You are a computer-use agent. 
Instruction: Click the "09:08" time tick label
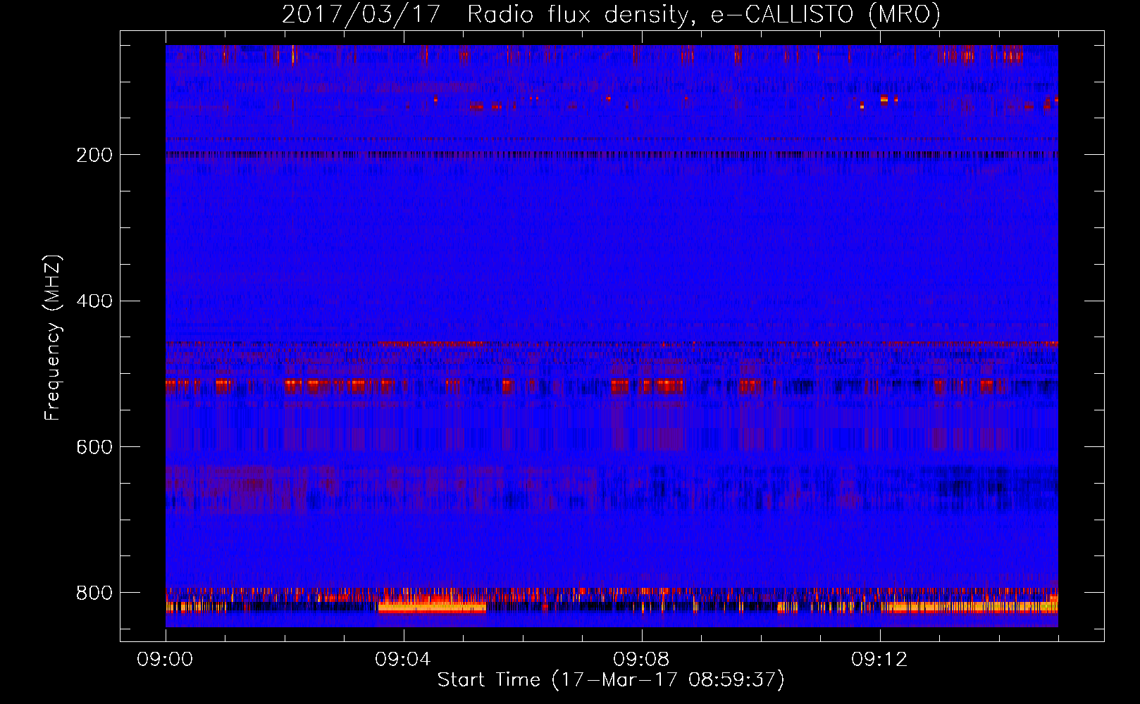(x=641, y=660)
